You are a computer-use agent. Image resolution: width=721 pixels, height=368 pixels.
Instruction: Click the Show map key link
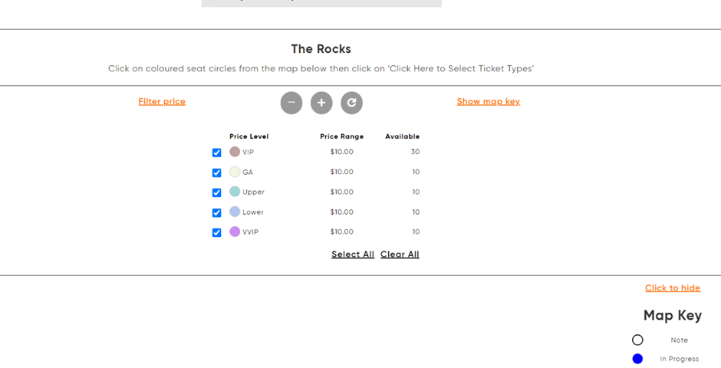(x=489, y=101)
